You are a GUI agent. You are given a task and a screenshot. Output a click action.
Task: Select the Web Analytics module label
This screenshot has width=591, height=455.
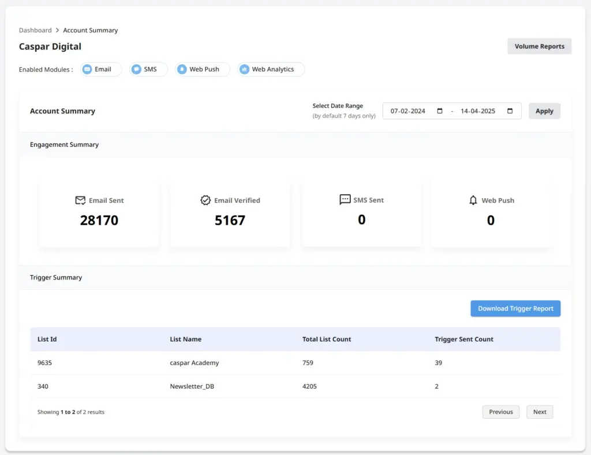coord(273,69)
